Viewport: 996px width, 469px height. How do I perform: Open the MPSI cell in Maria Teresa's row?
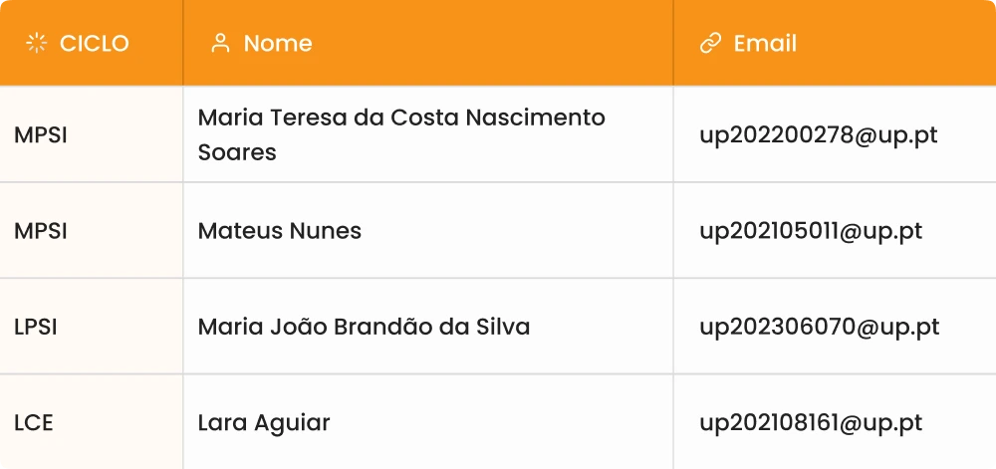click(41, 134)
